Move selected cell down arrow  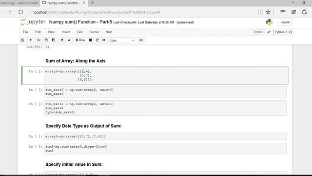(69, 40)
